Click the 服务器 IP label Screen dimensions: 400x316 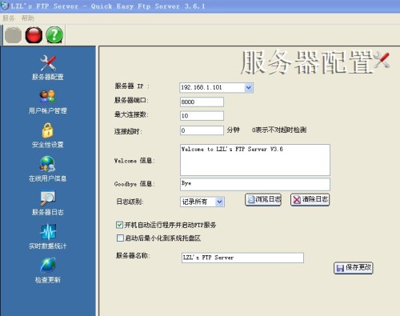[x=132, y=86]
